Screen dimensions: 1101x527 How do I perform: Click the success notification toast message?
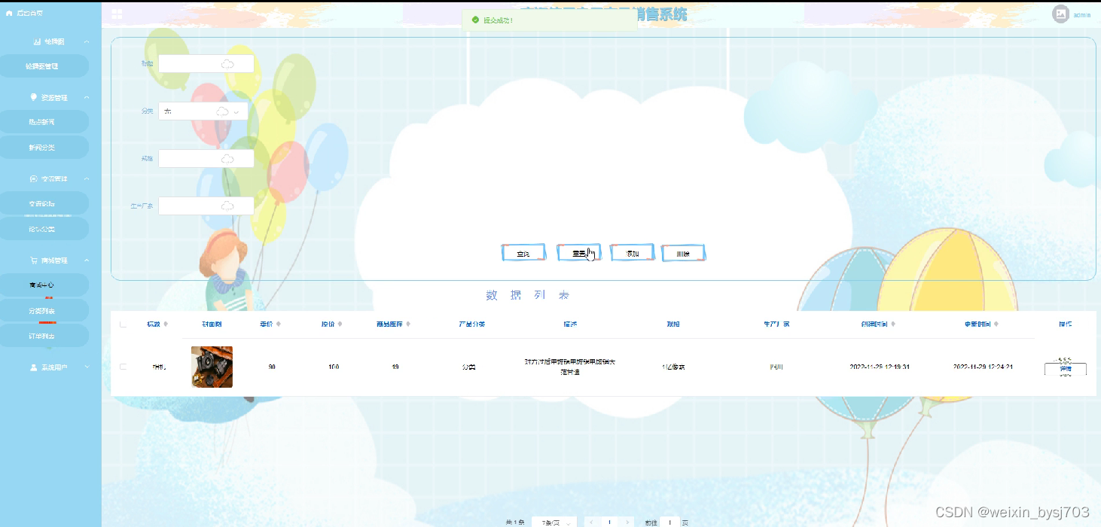(x=550, y=20)
